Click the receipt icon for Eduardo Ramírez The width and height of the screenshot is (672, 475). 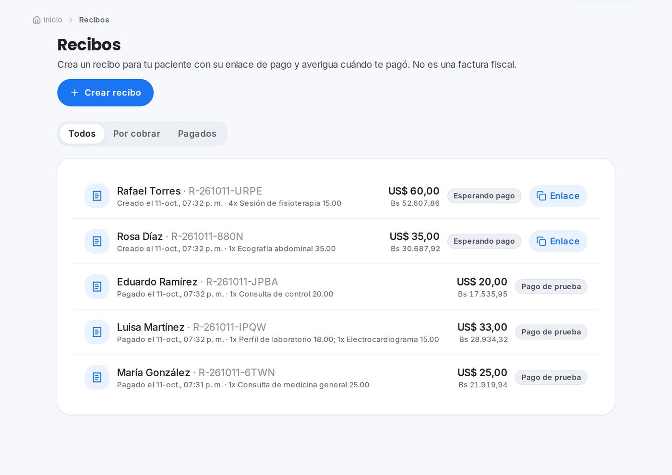97,286
